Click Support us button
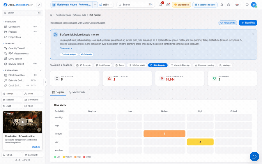262x164 pixels. coord(181,5)
